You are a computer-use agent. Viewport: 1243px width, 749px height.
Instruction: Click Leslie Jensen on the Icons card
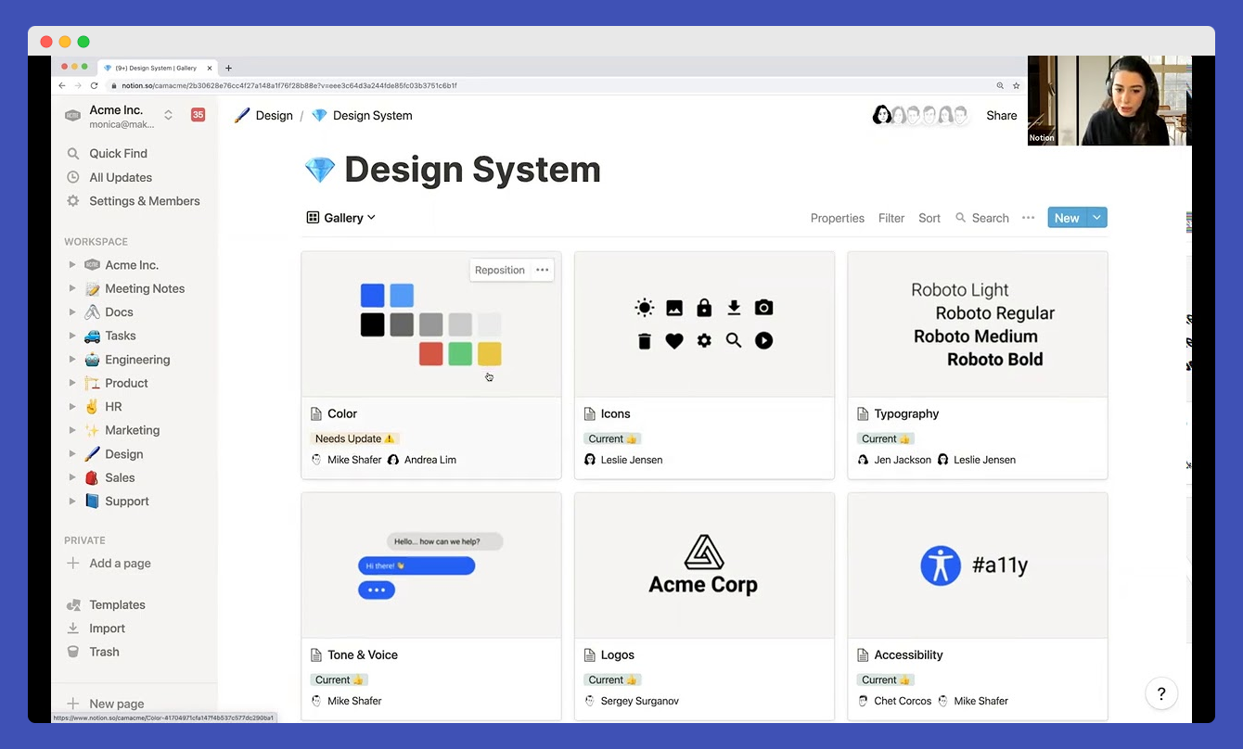[x=632, y=460]
